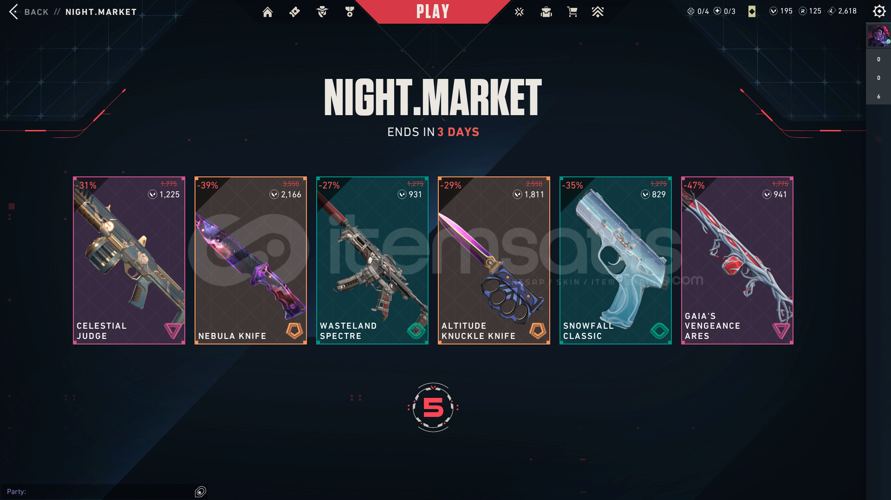Open the Collection backpack icon
Viewport: 891px width, 500px height.
coord(546,12)
